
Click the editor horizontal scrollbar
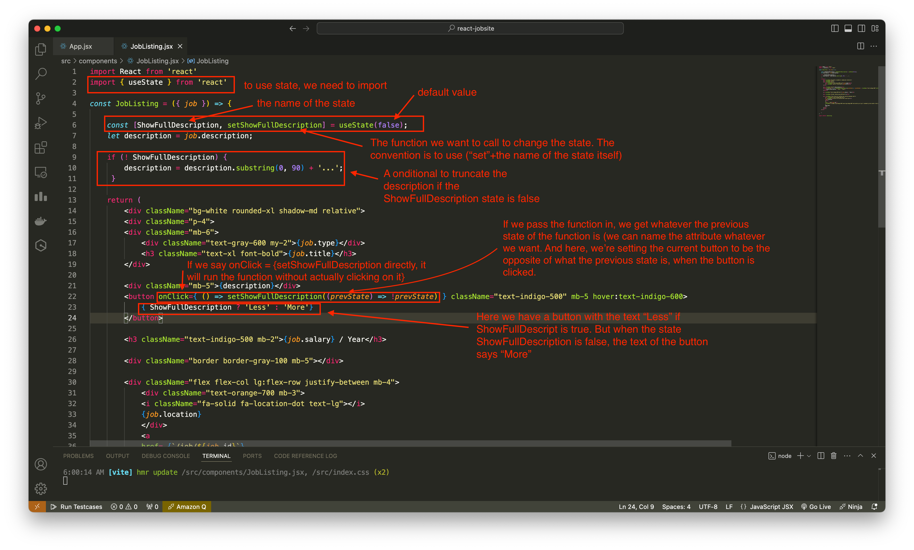click(x=411, y=443)
